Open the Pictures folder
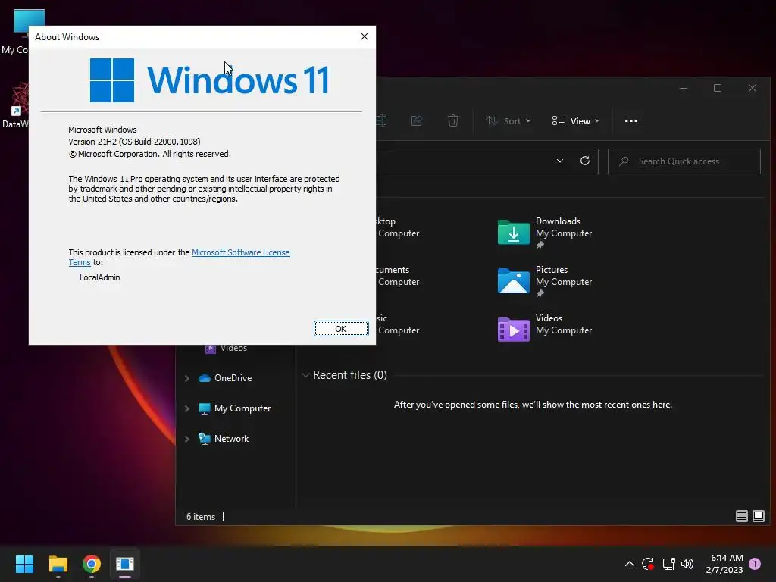 click(x=544, y=280)
